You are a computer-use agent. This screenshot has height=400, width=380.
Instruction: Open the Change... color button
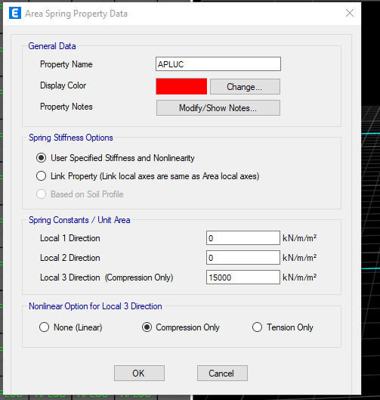tap(245, 86)
